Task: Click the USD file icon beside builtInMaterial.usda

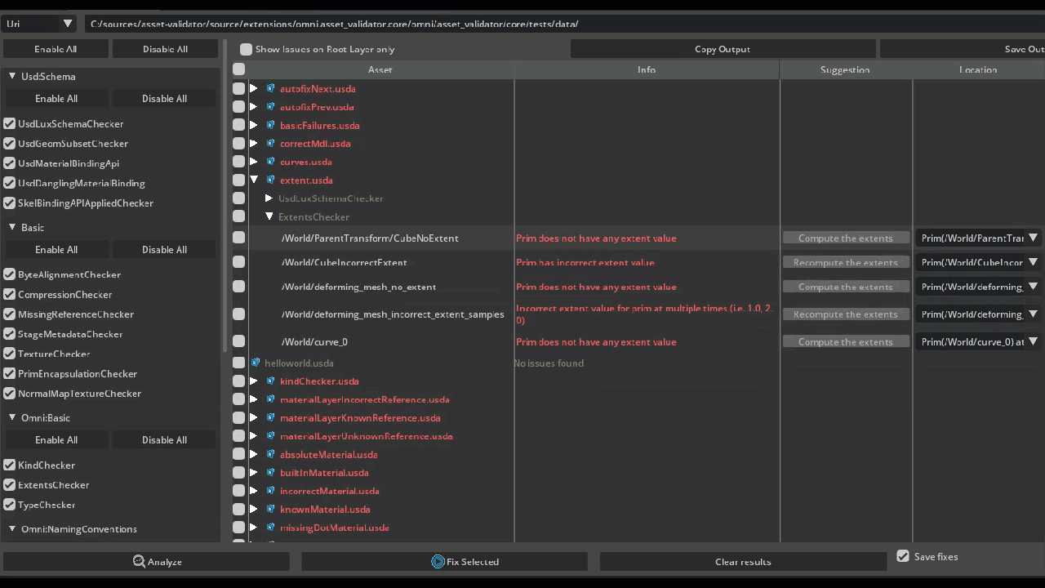Action: click(x=271, y=473)
